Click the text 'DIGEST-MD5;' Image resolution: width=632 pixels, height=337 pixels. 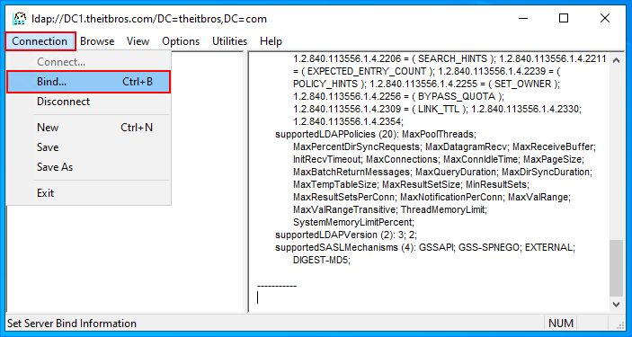pos(322,260)
